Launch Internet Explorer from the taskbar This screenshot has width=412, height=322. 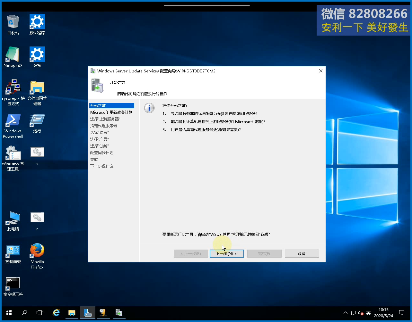coord(56,313)
